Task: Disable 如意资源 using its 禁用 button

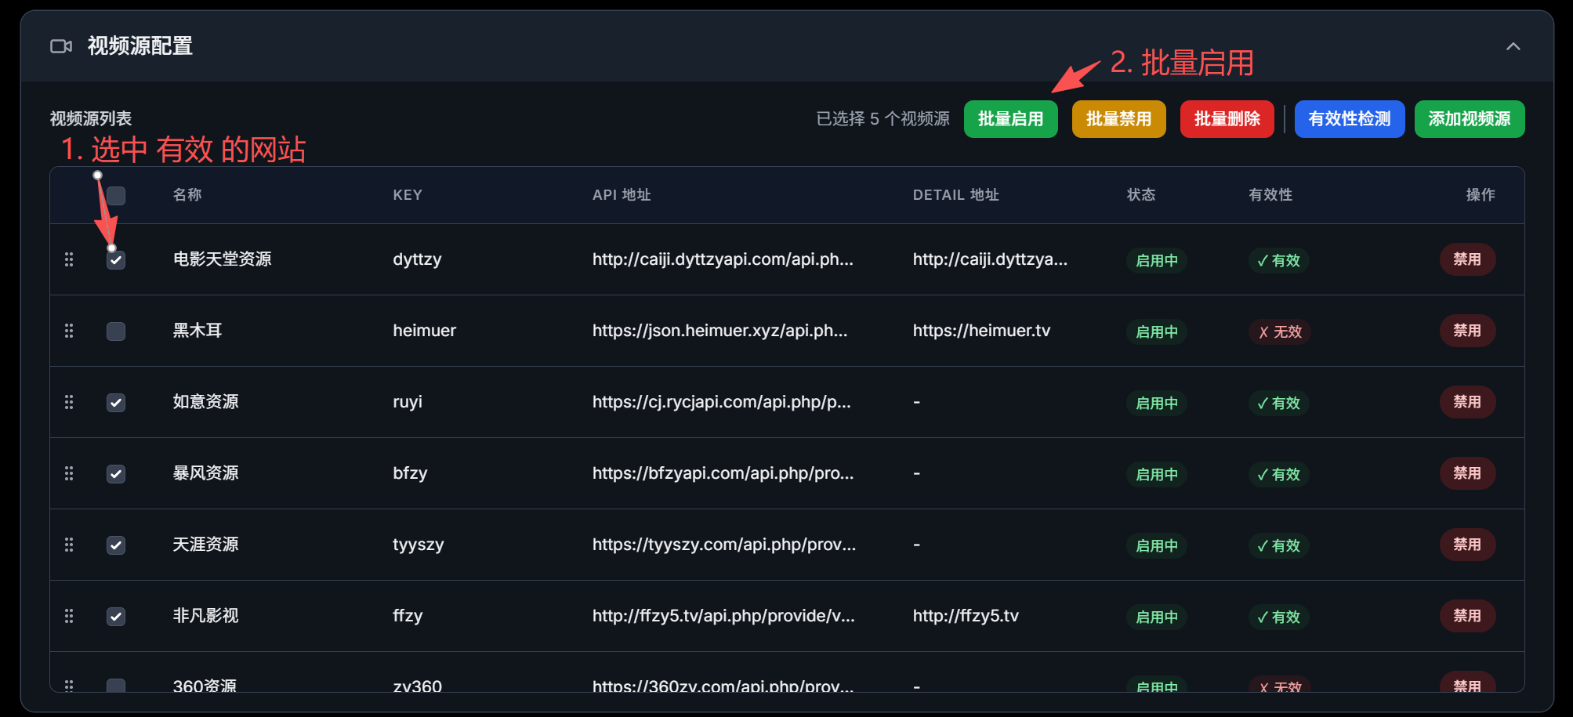Action: pyautogui.click(x=1466, y=402)
